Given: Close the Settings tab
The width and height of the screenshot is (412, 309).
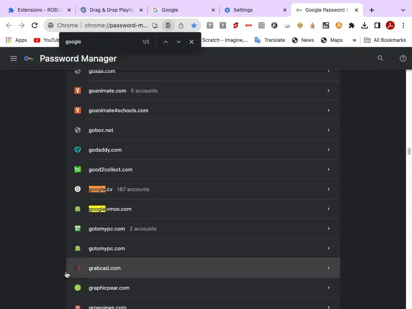Looking at the screenshot, I should [x=284, y=10].
